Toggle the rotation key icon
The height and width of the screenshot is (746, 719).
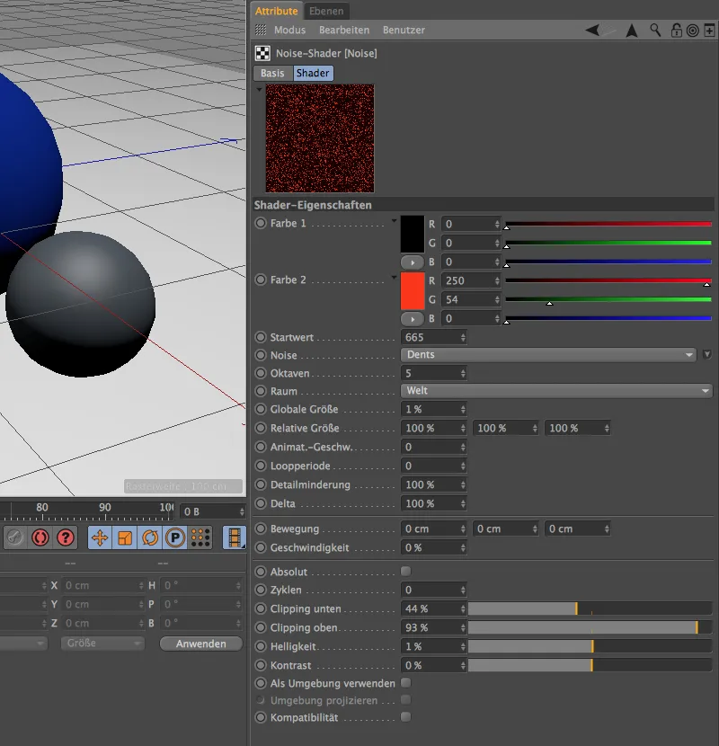[x=150, y=538]
